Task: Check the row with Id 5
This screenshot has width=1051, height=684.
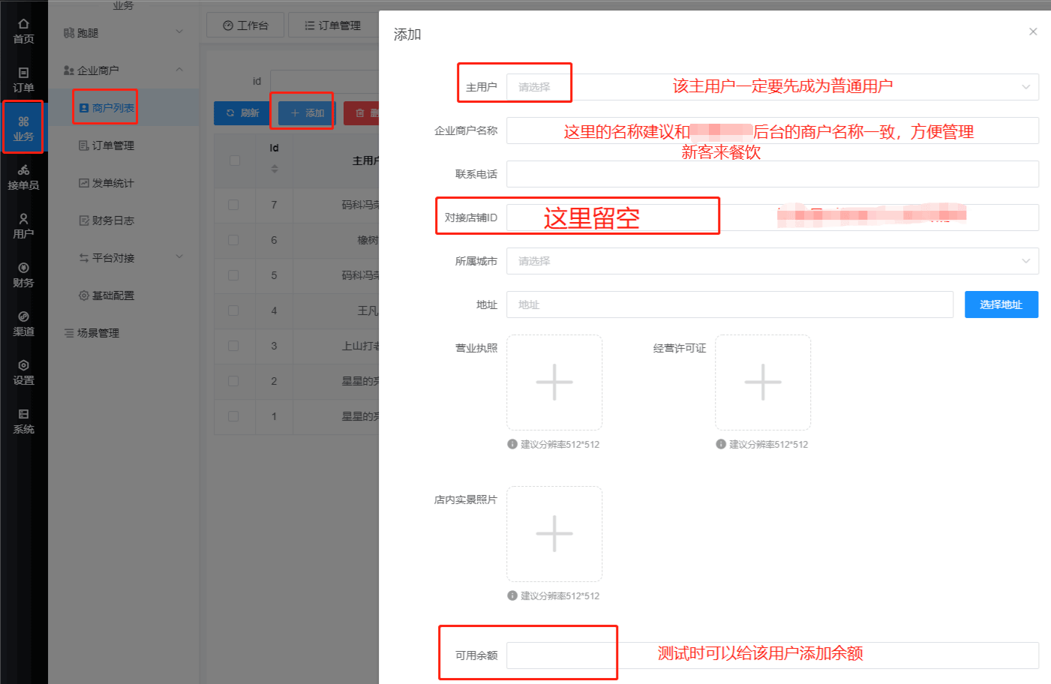Action: (233, 275)
